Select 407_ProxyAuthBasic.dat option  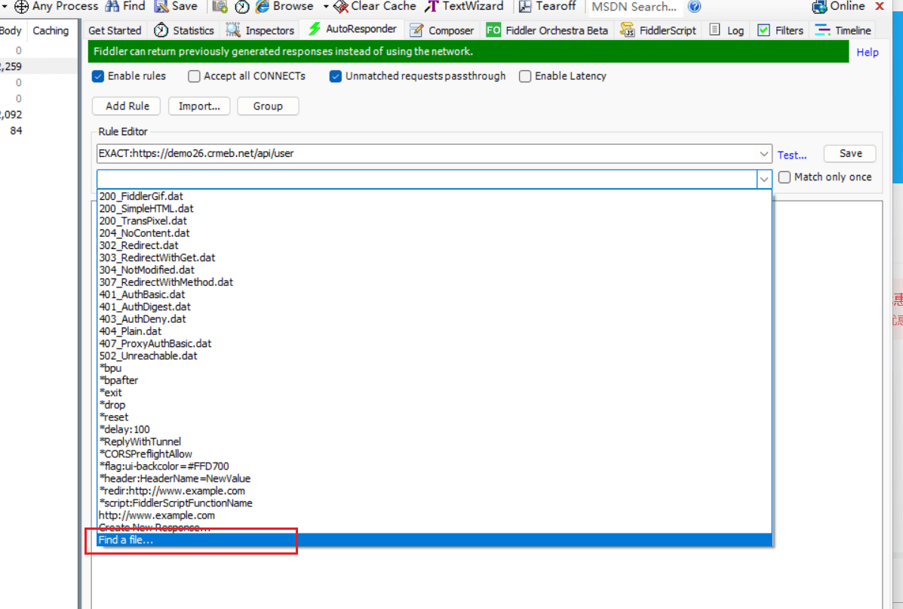pyautogui.click(x=435, y=344)
